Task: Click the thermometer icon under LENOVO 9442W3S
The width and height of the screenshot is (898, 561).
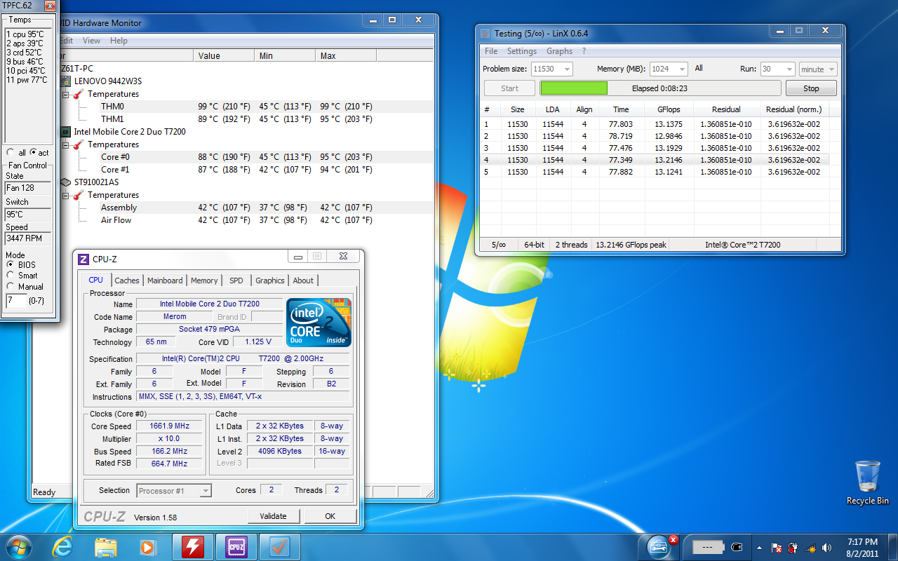Action: coord(79,94)
